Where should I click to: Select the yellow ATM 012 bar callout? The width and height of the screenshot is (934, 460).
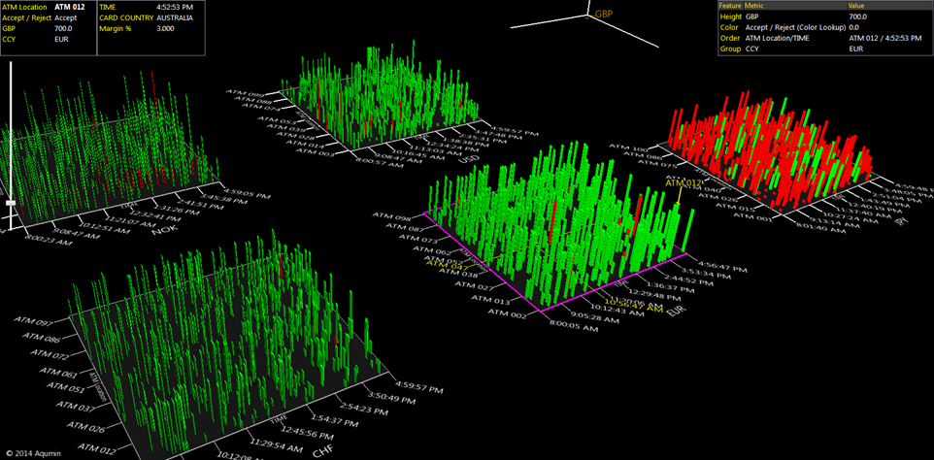pyautogui.click(x=683, y=181)
